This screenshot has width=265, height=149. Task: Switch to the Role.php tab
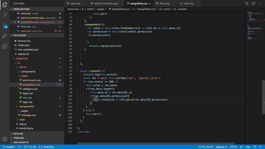click(x=164, y=3)
